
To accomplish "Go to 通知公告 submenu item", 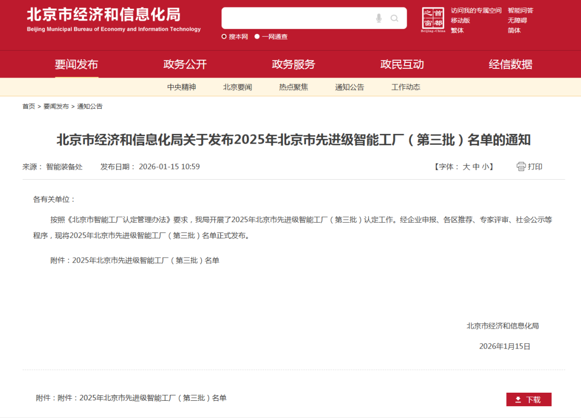I will pyautogui.click(x=350, y=87).
